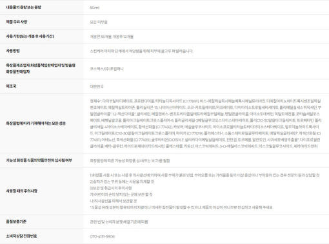Click the '사용방법' row label
Screen dimensions: 329x244
point(13,51)
